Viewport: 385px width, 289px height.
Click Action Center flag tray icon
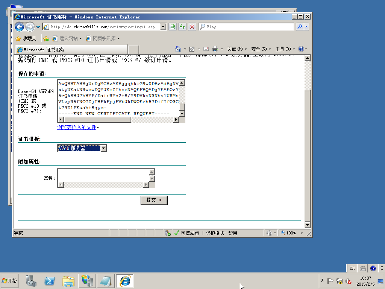click(x=330, y=281)
